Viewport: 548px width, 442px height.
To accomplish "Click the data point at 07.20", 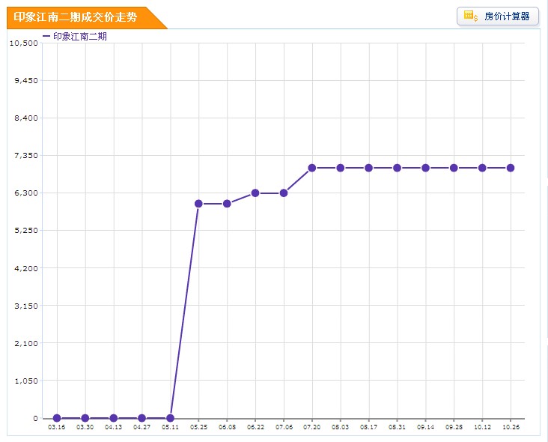I will click(312, 168).
